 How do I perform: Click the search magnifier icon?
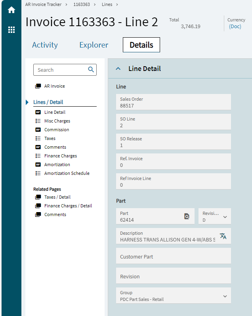[91, 69]
